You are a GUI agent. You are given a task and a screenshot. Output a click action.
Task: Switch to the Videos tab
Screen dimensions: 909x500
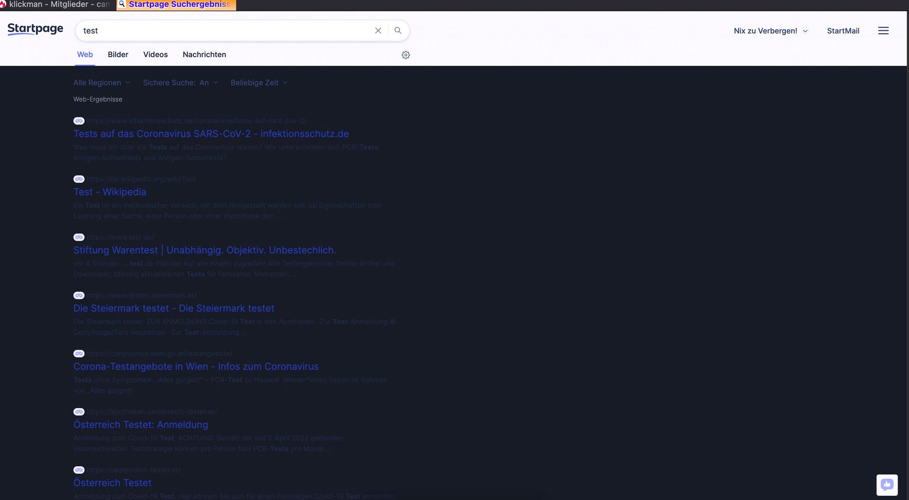coord(155,54)
